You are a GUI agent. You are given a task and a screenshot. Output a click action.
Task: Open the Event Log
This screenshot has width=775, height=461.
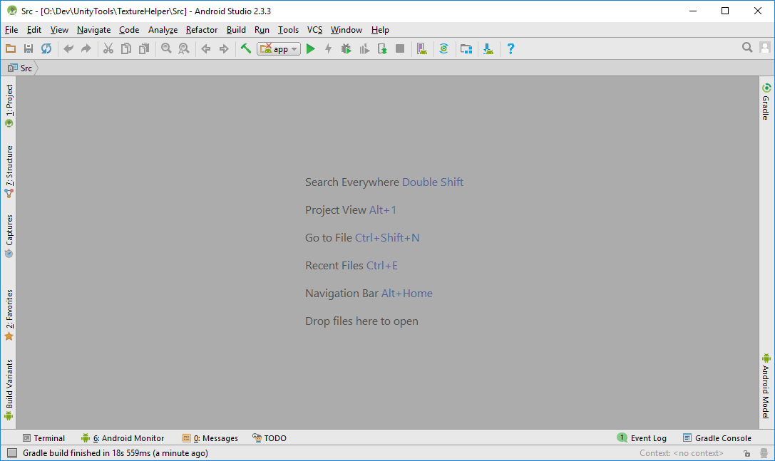642,437
